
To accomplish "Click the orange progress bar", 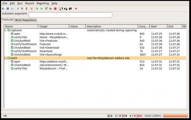I will click(x=175, y=116).
